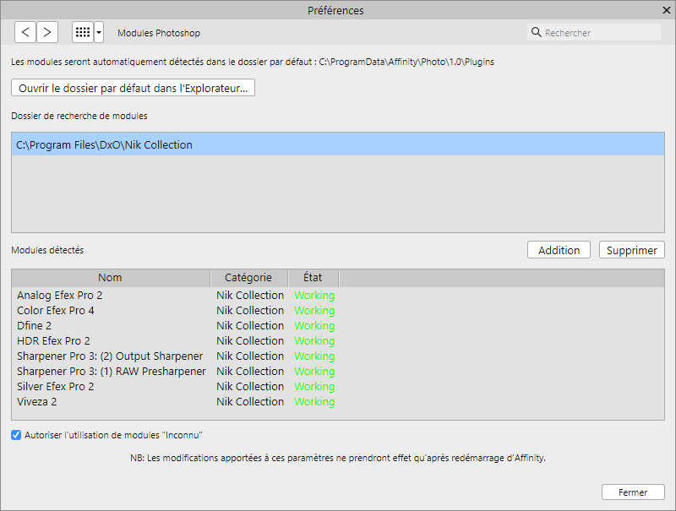
Task: Click the Fermer button
Action: click(x=633, y=492)
